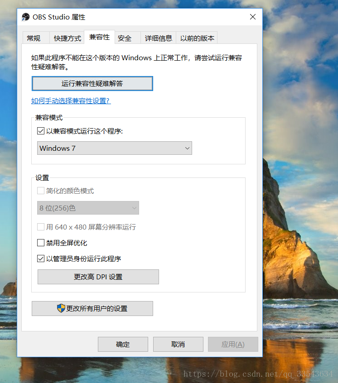Click the 更改高 DPI 设置 button
Viewport: 338px width, 383px height.
click(x=98, y=277)
